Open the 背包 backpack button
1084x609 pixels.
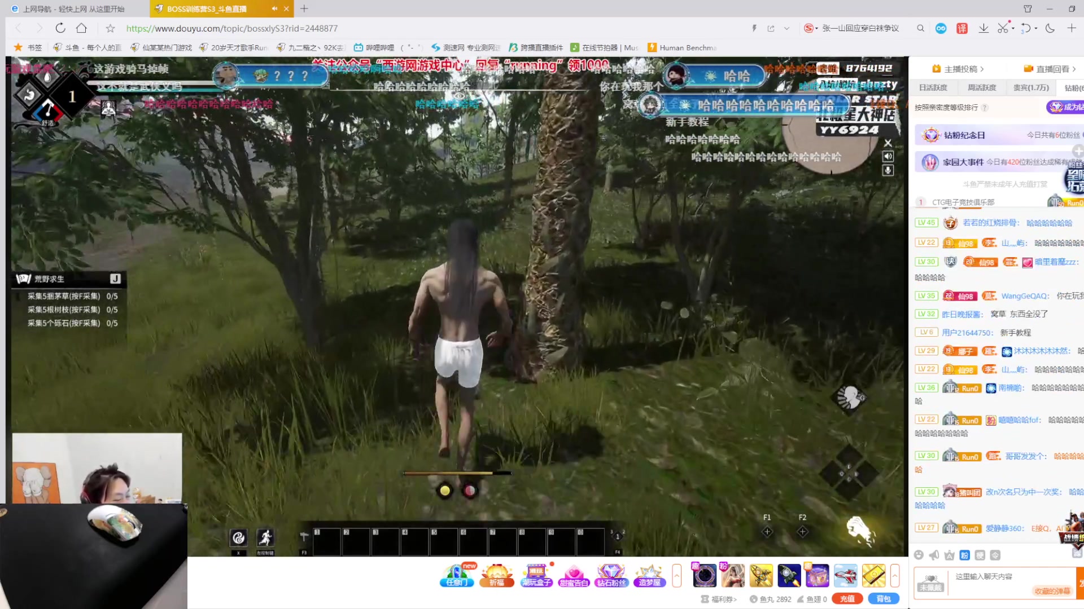tap(884, 599)
